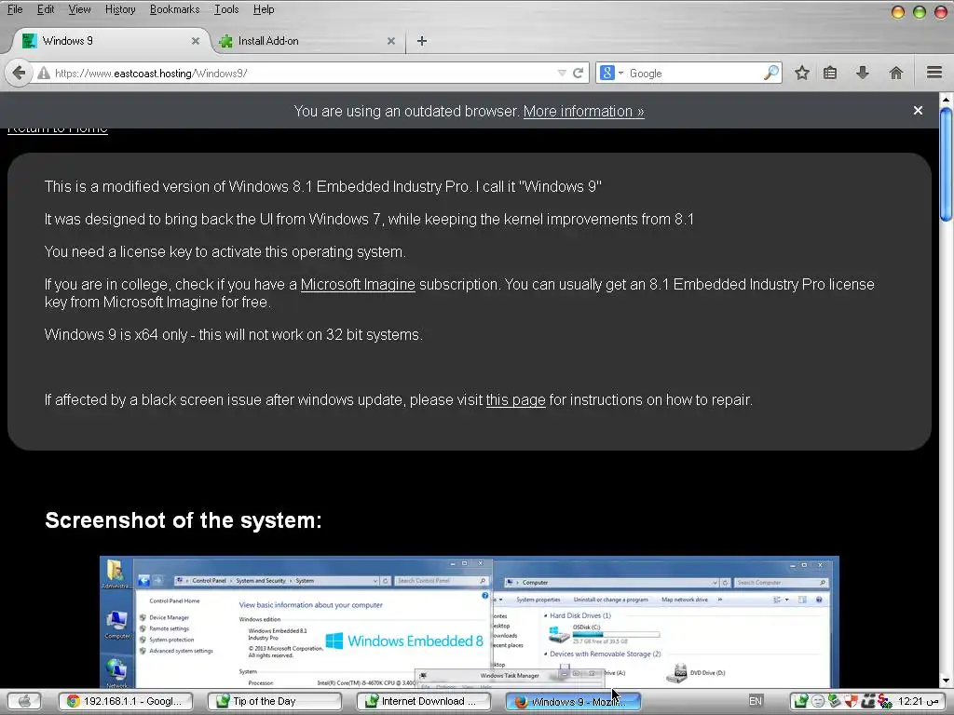Screen dimensions: 954x715
Task: Follow the More information link in banner
Action: click(583, 112)
